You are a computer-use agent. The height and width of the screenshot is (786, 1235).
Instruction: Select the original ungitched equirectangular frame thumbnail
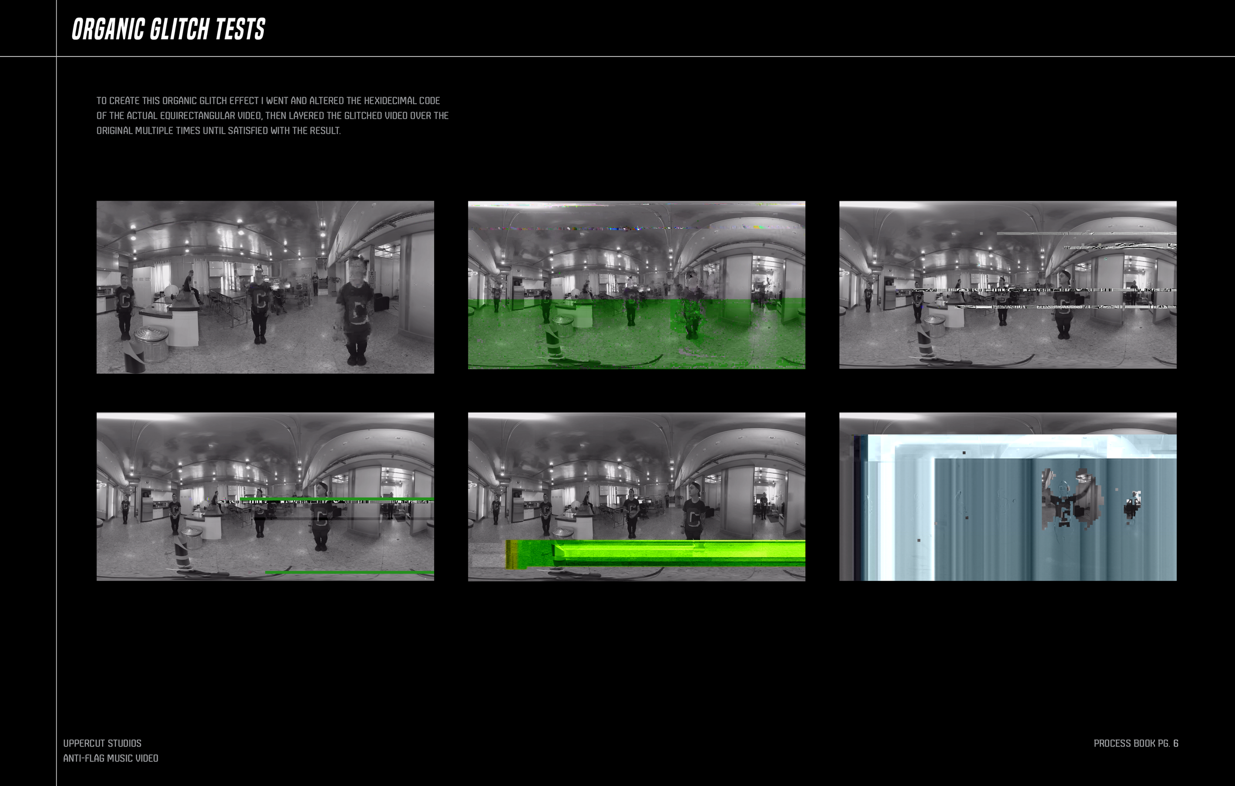[x=266, y=286]
